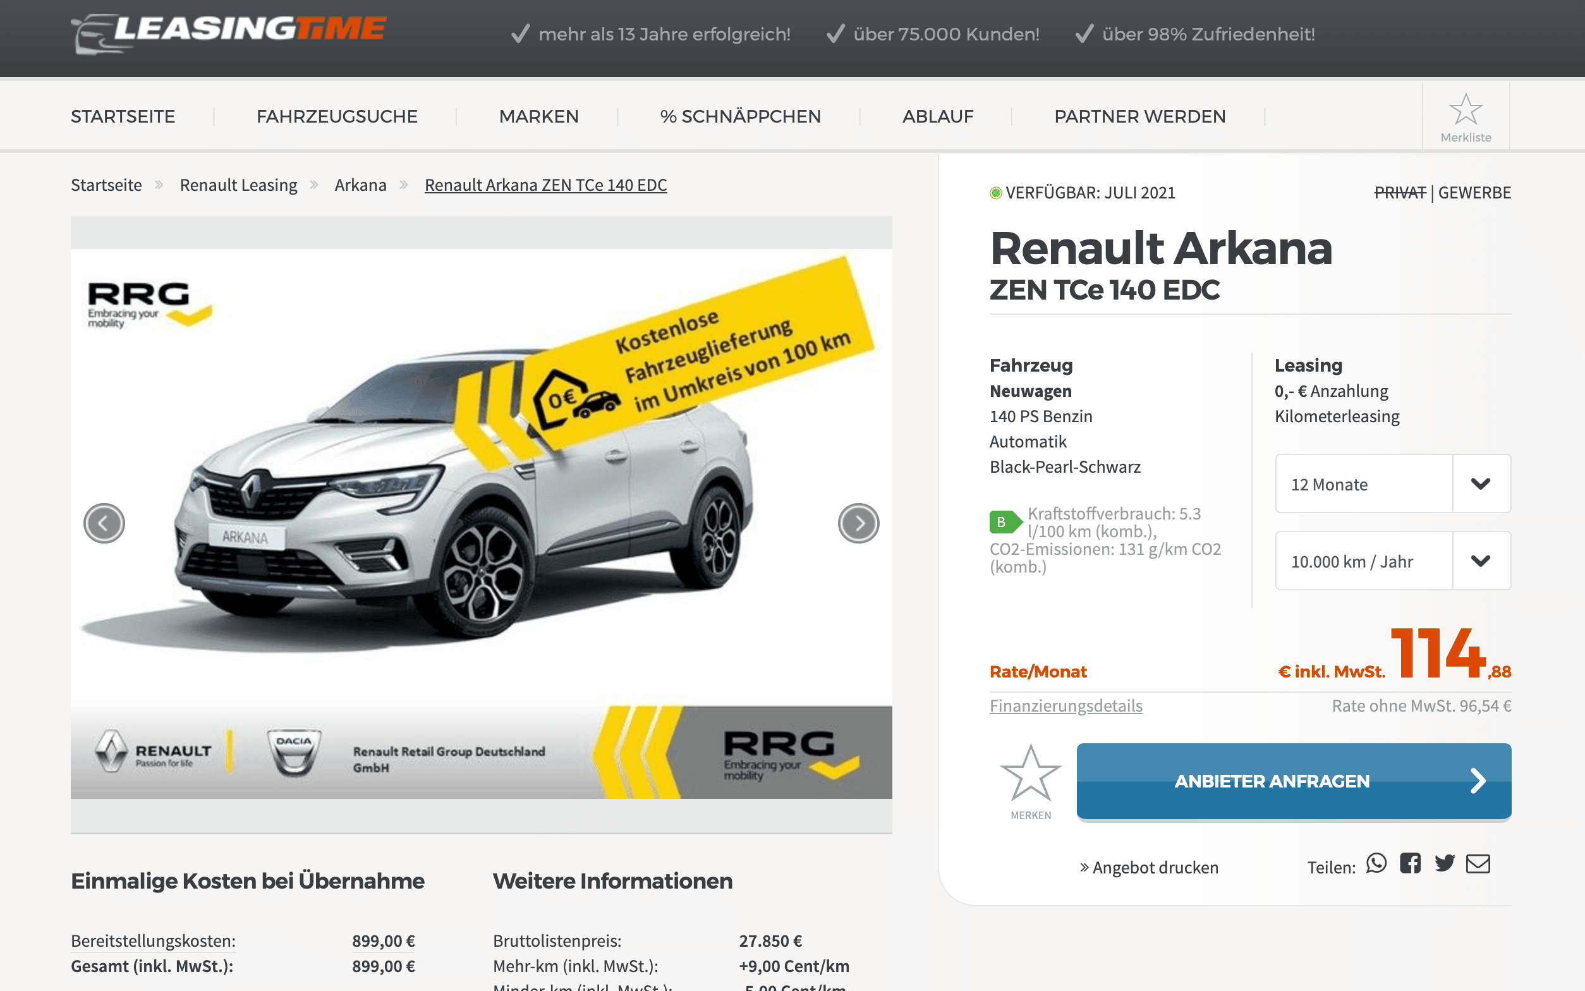The height and width of the screenshot is (991, 1585).
Task: Switch to Privat pricing
Action: click(x=1400, y=193)
